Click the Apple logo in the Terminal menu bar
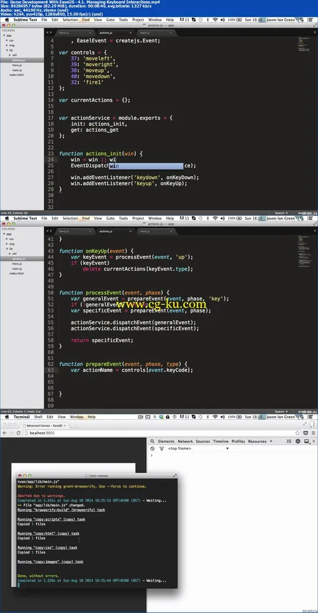Screen dimensions: 318x613 pyautogui.click(x=6, y=417)
